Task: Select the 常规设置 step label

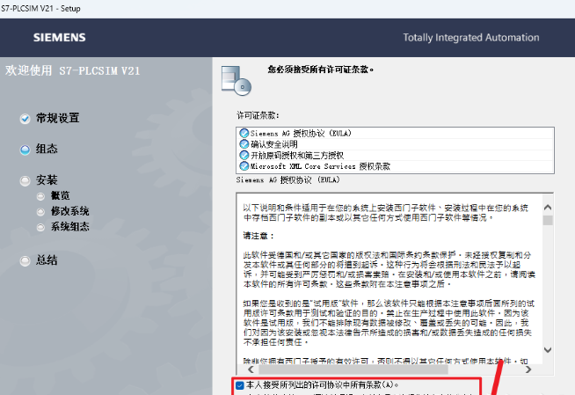Action: 57,118
